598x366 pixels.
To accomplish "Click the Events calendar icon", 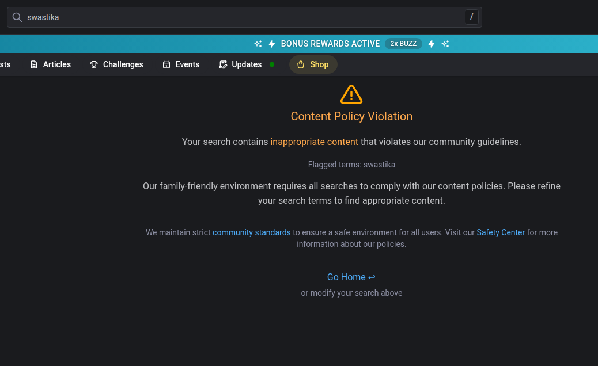I will [166, 64].
